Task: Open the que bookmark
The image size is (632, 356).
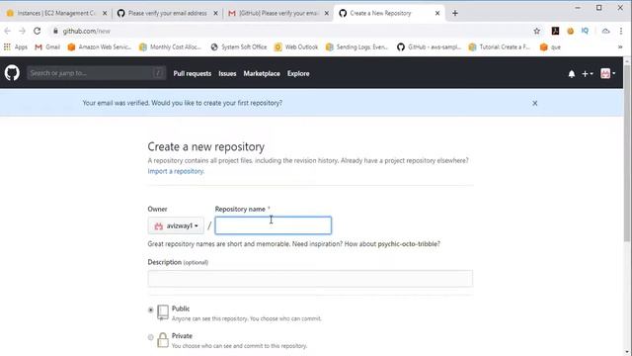Action: (551, 47)
